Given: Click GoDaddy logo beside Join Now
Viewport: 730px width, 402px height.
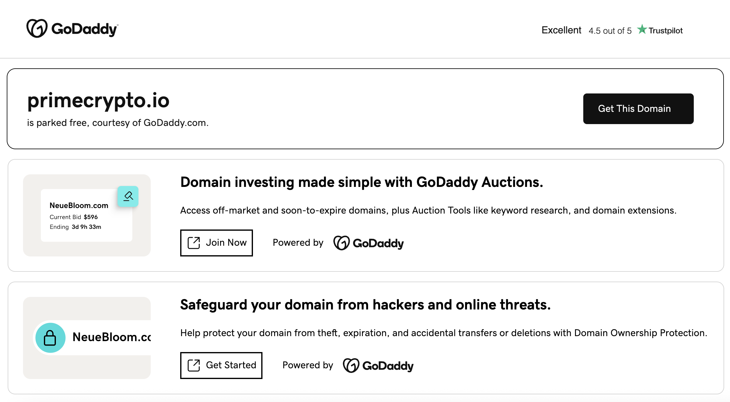Looking at the screenshot, I should [368, 243].
